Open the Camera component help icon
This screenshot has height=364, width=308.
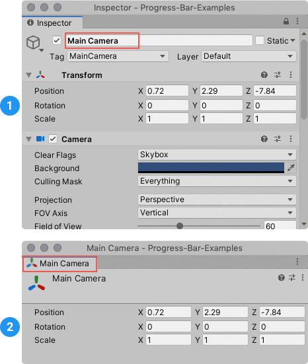pos(264,139)
